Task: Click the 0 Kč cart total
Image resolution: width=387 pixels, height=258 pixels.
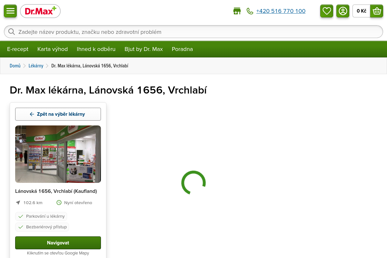Action: [362, 11]
